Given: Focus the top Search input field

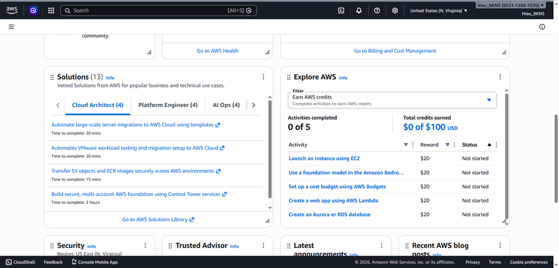Looking at the screenshot, I should coord(158,11).
